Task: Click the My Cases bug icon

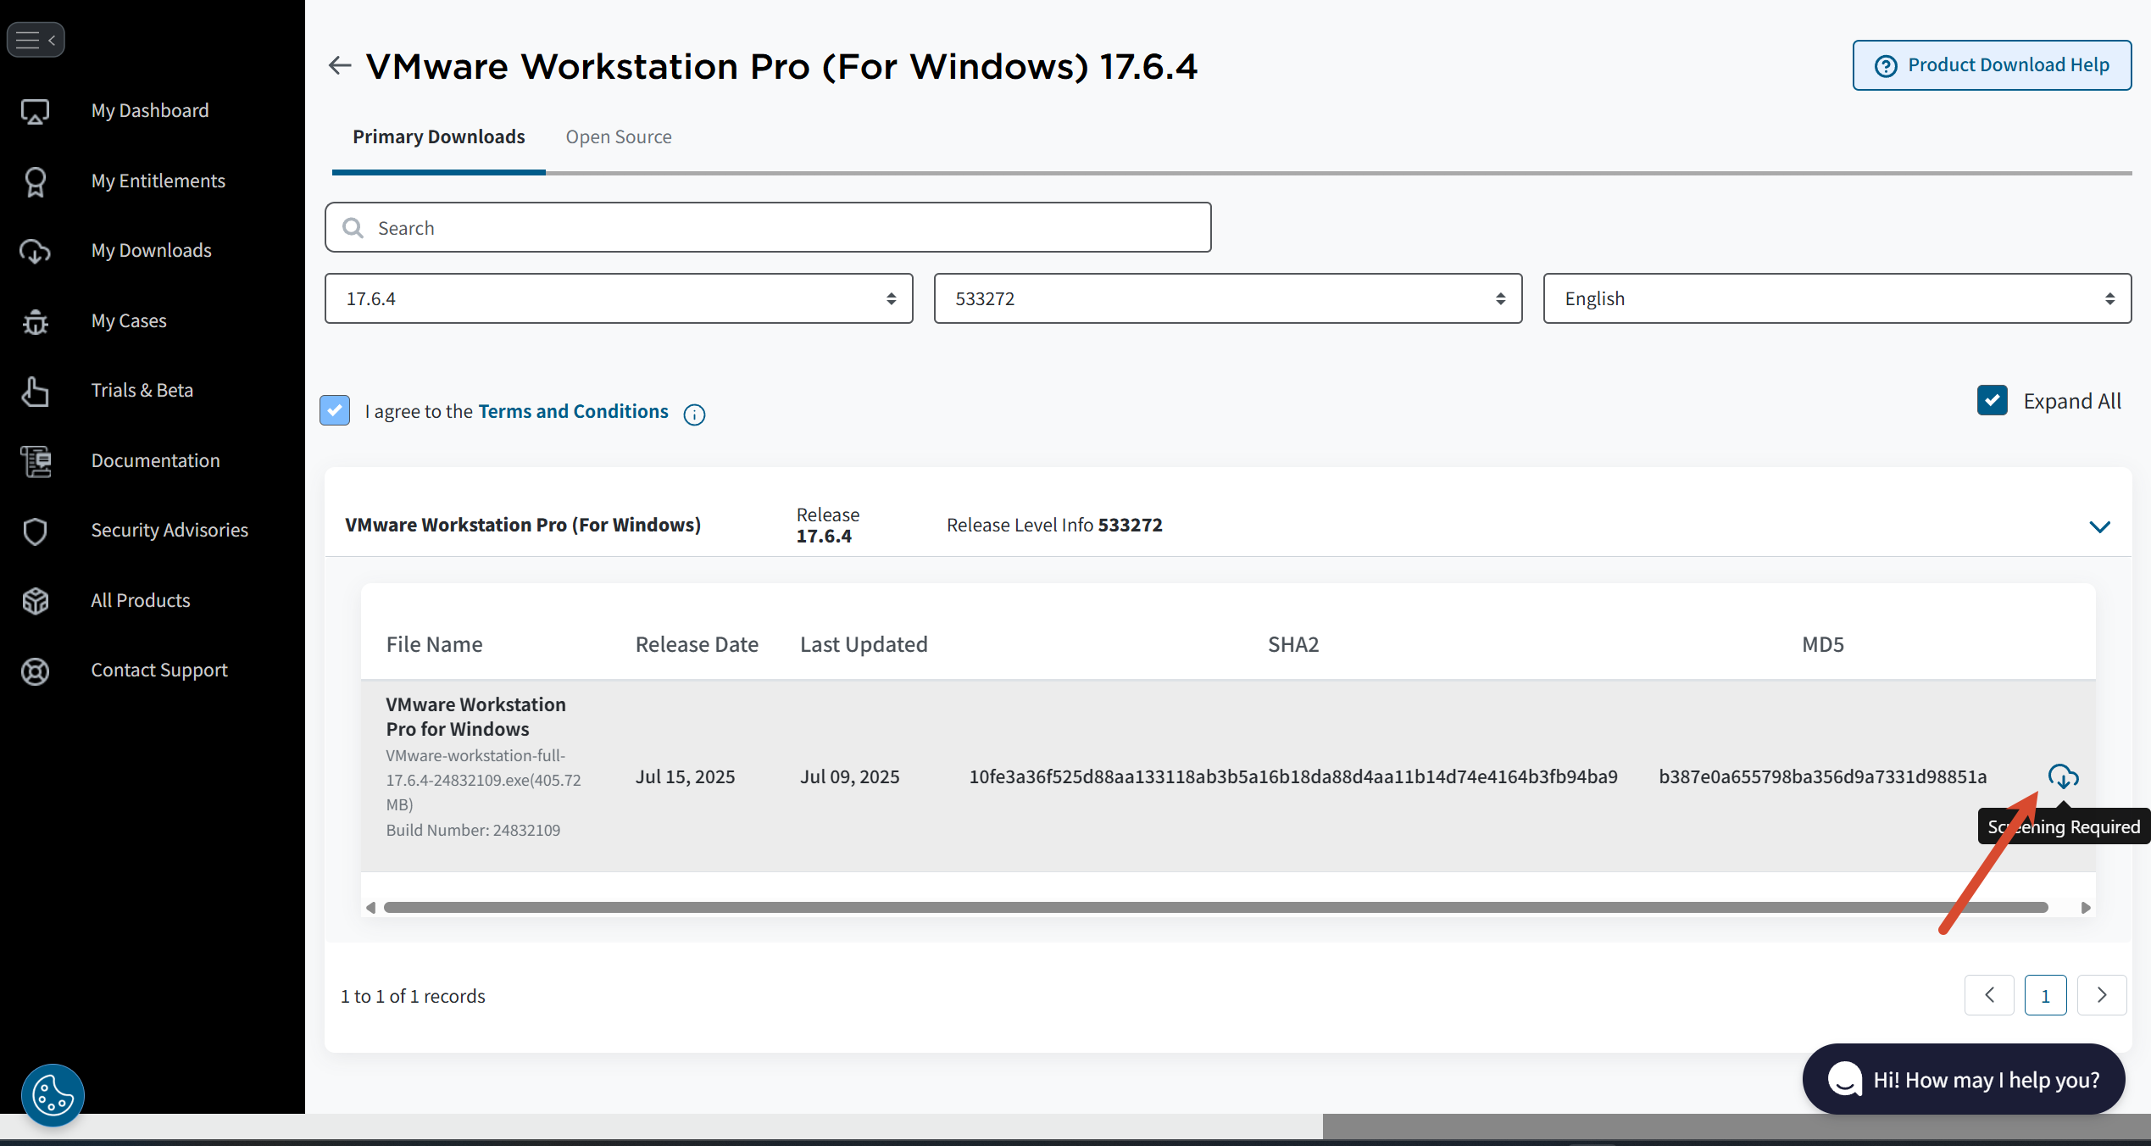Action: [x=35, y=321]
